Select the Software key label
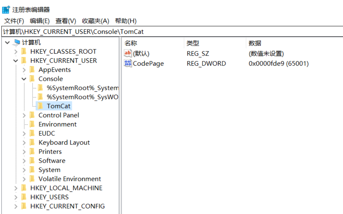The image size is (343, 214). pos(52,161)
